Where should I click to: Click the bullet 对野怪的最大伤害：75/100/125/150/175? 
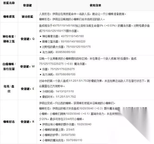tap(65, 47)
